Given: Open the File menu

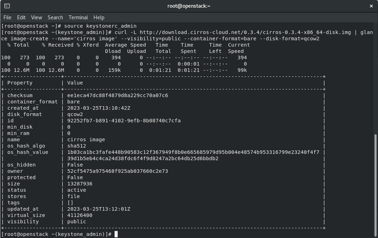Looking at the screenshot, I should coord(7,17).
